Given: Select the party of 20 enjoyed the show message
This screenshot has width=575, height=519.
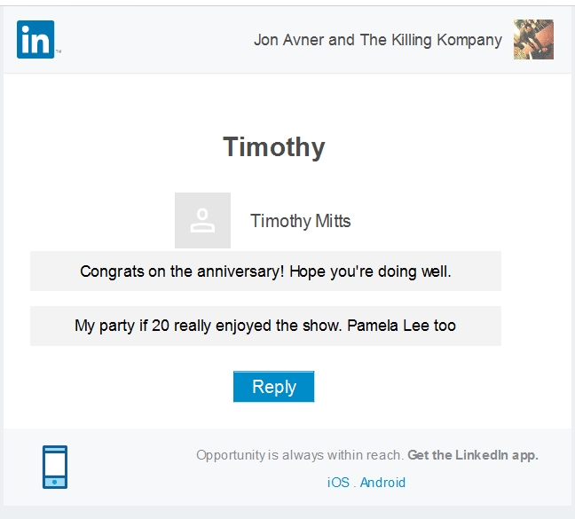Looking at the screenshot, I should tap(265, 326).
